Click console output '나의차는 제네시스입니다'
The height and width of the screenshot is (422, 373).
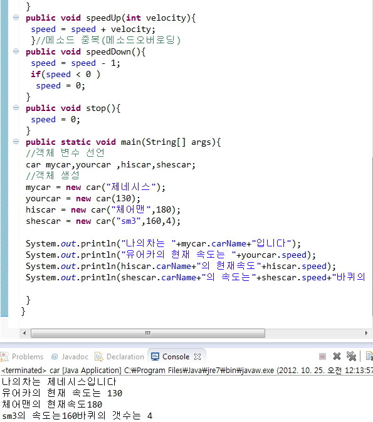click(x=59, y=382)
